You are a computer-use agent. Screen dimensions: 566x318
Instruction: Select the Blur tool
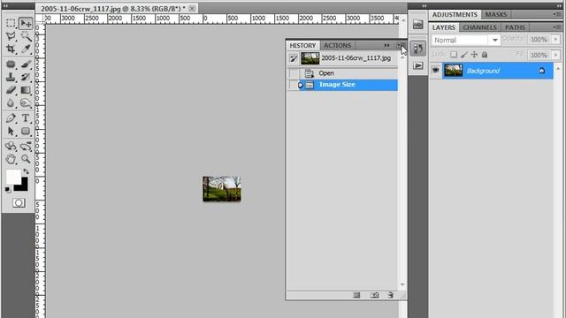point(11,103)
